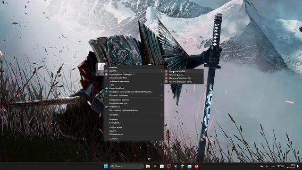Select 'Восстановить прежнюю версию'
Viewport: 302px width, 170px height.
[134, 110]
